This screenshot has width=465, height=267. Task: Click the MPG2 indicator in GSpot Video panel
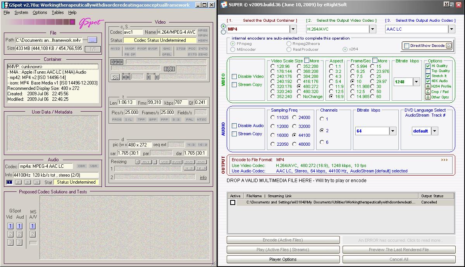203,30
